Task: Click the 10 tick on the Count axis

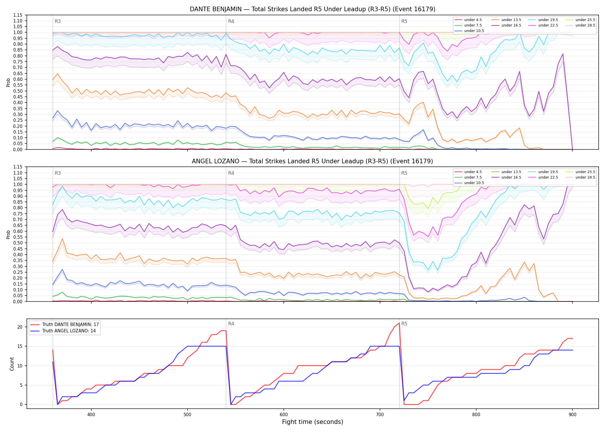Action: [20, 366]
